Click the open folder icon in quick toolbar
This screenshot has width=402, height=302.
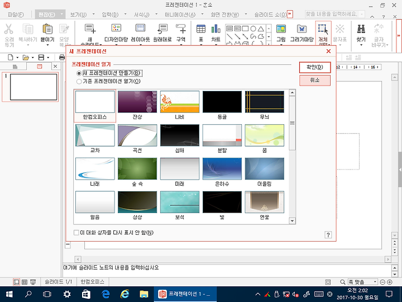point(26,57)
